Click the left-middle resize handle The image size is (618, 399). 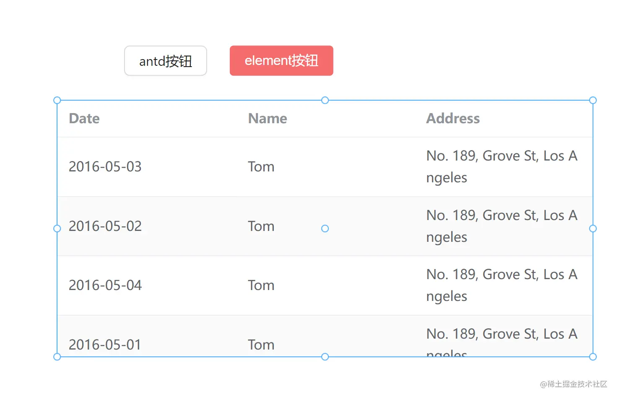pos(57,228)
